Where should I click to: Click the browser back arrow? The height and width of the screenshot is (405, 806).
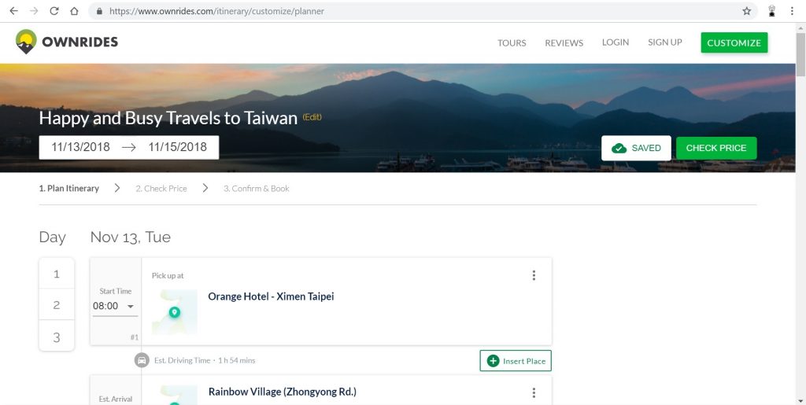click(14, 11)
